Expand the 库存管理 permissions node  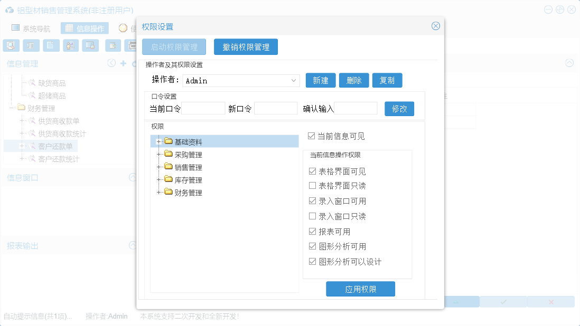158,180
